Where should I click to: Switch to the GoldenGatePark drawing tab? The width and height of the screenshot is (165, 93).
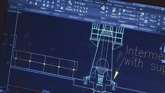tap(90, 20)
